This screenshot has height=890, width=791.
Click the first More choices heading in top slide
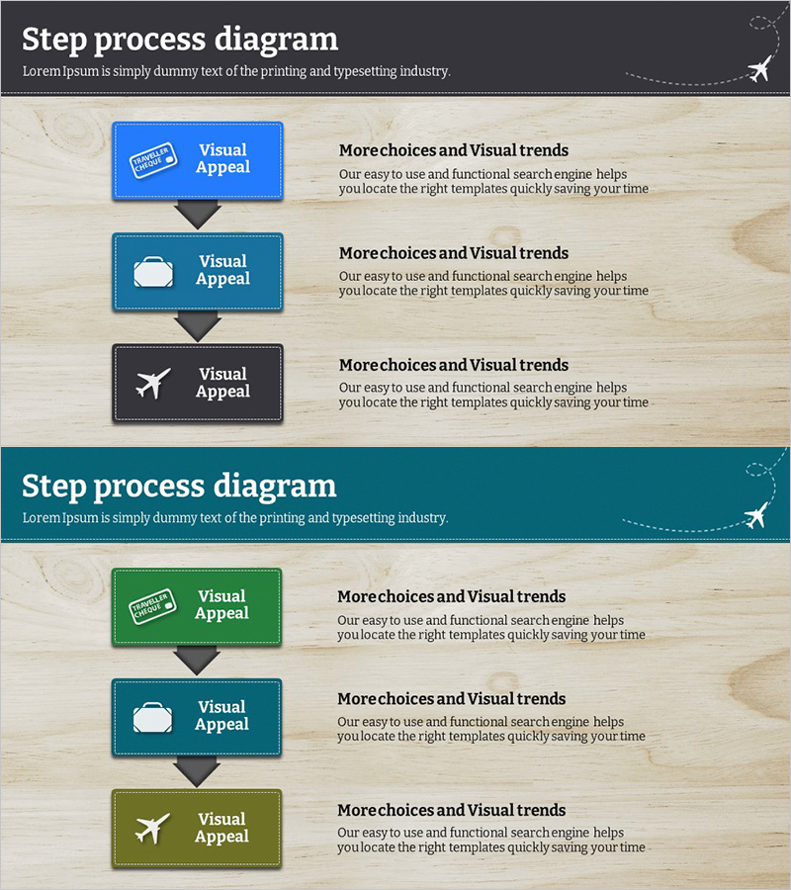[x=454, y=150]
